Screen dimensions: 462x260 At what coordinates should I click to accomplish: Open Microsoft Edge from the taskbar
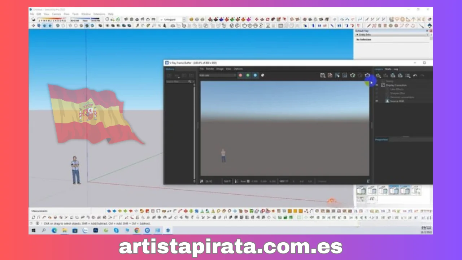click(54, 230)
